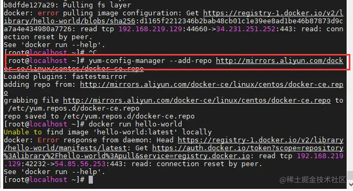
Task: Grab the vertical scrollbar thumb
Action: click(350, 175)
